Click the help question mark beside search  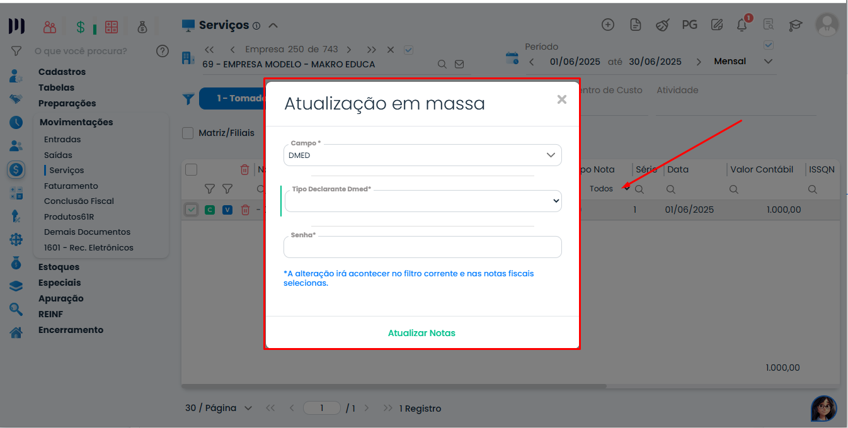[163, 51]
